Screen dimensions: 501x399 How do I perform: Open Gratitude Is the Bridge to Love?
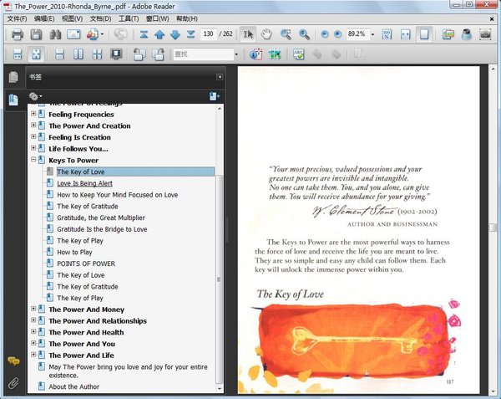pyautogui.click(x=102, y=229)
